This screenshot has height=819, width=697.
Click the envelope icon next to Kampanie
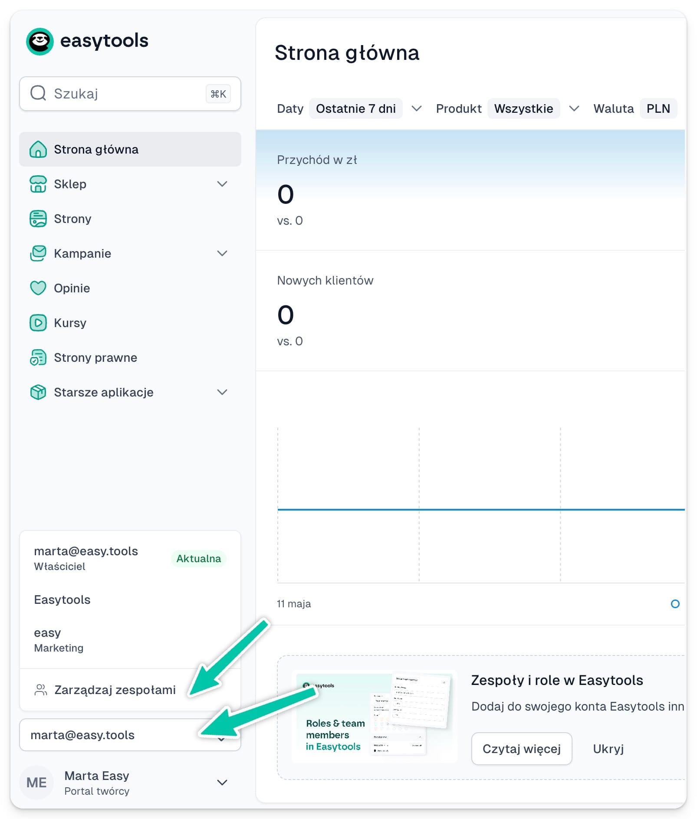[x=38, y=253]
